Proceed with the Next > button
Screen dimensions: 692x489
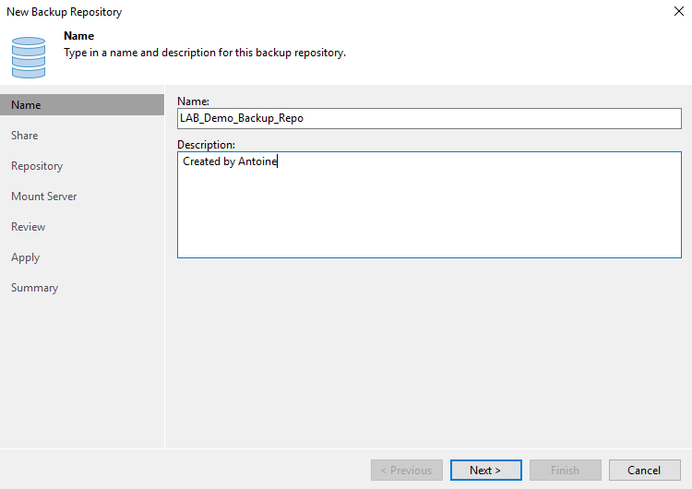pos(486,470)
